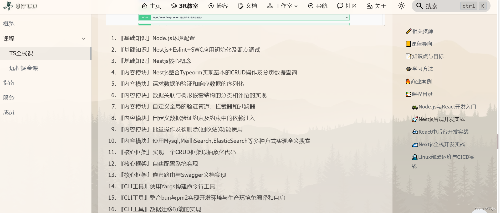Expand the 工作室 dropdown chevron
Viewport: 500px width, 213px height.
tap(296, 6)
